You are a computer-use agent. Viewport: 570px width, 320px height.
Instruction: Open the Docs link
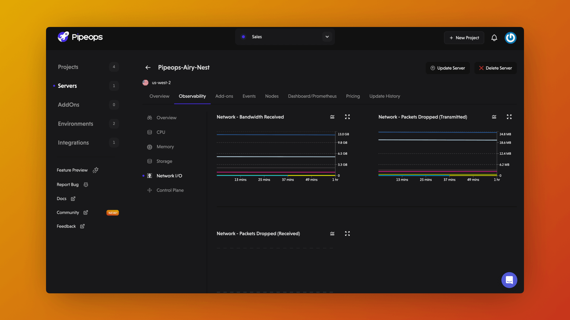point(61,199)
